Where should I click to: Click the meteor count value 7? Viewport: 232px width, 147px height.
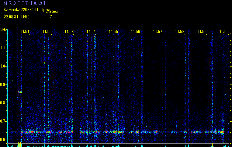point(51,17)
